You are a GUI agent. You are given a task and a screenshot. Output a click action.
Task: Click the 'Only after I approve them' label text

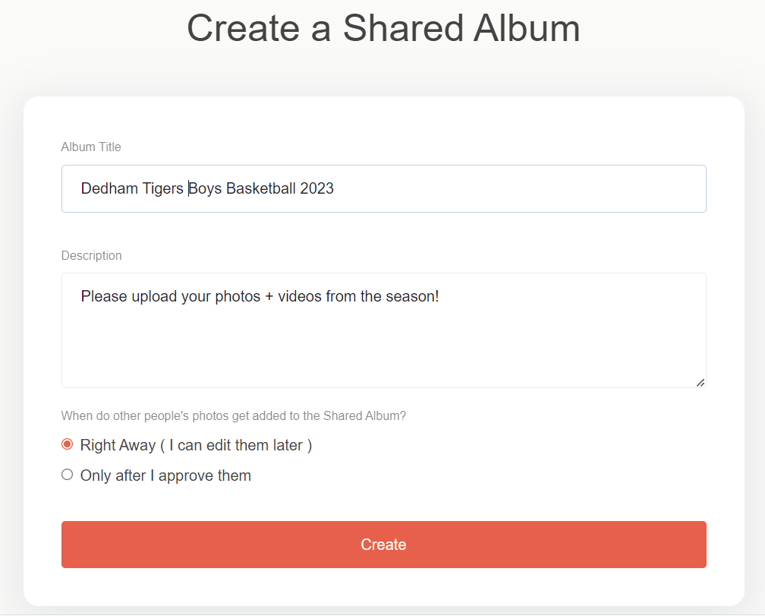(165, 475)
